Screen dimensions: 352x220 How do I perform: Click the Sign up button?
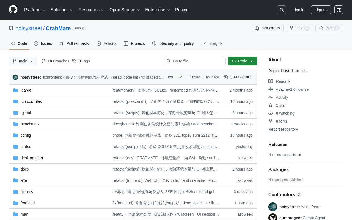[x=321, y=10]
